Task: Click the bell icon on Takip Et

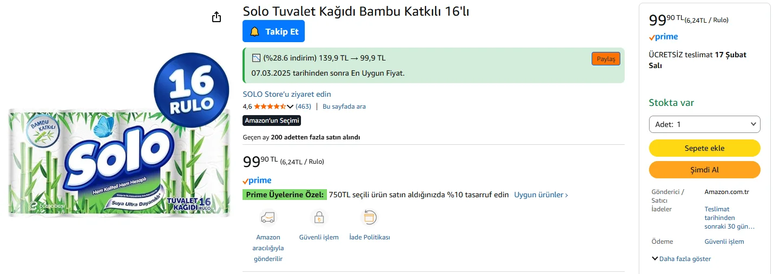Action: coord(254,32)
